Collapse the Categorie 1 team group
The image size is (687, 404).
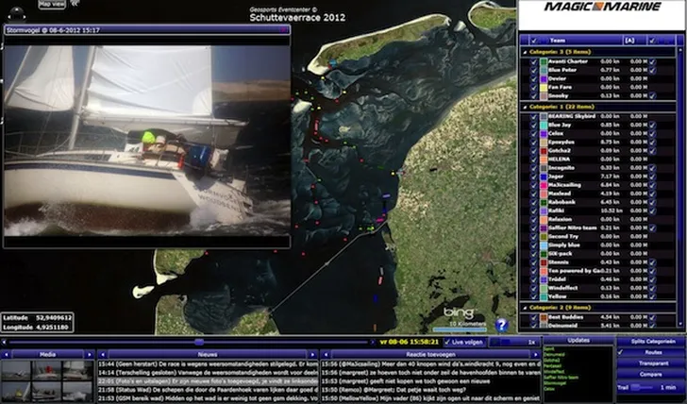(525, 106)
